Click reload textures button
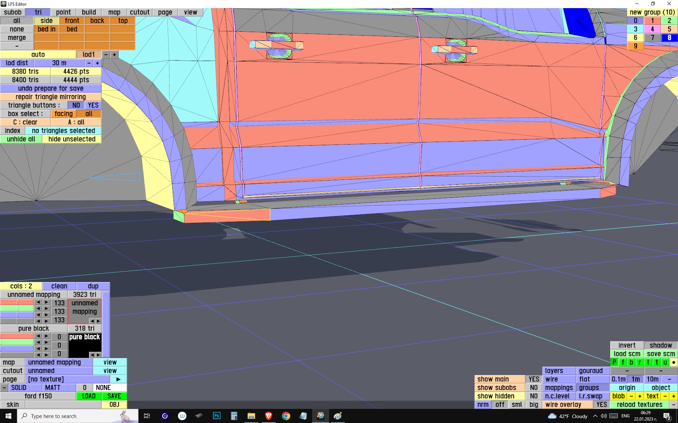Viewport: 678px width, 423px height. [x=639, y=405]
